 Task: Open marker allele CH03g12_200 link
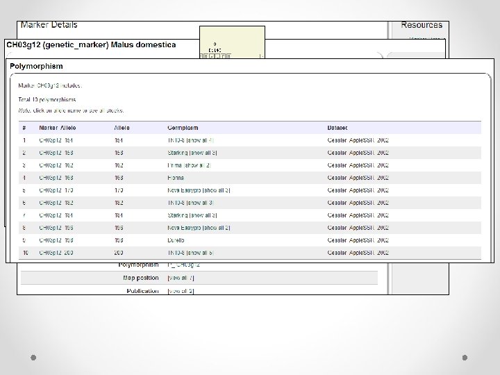(x=56, y=253)
